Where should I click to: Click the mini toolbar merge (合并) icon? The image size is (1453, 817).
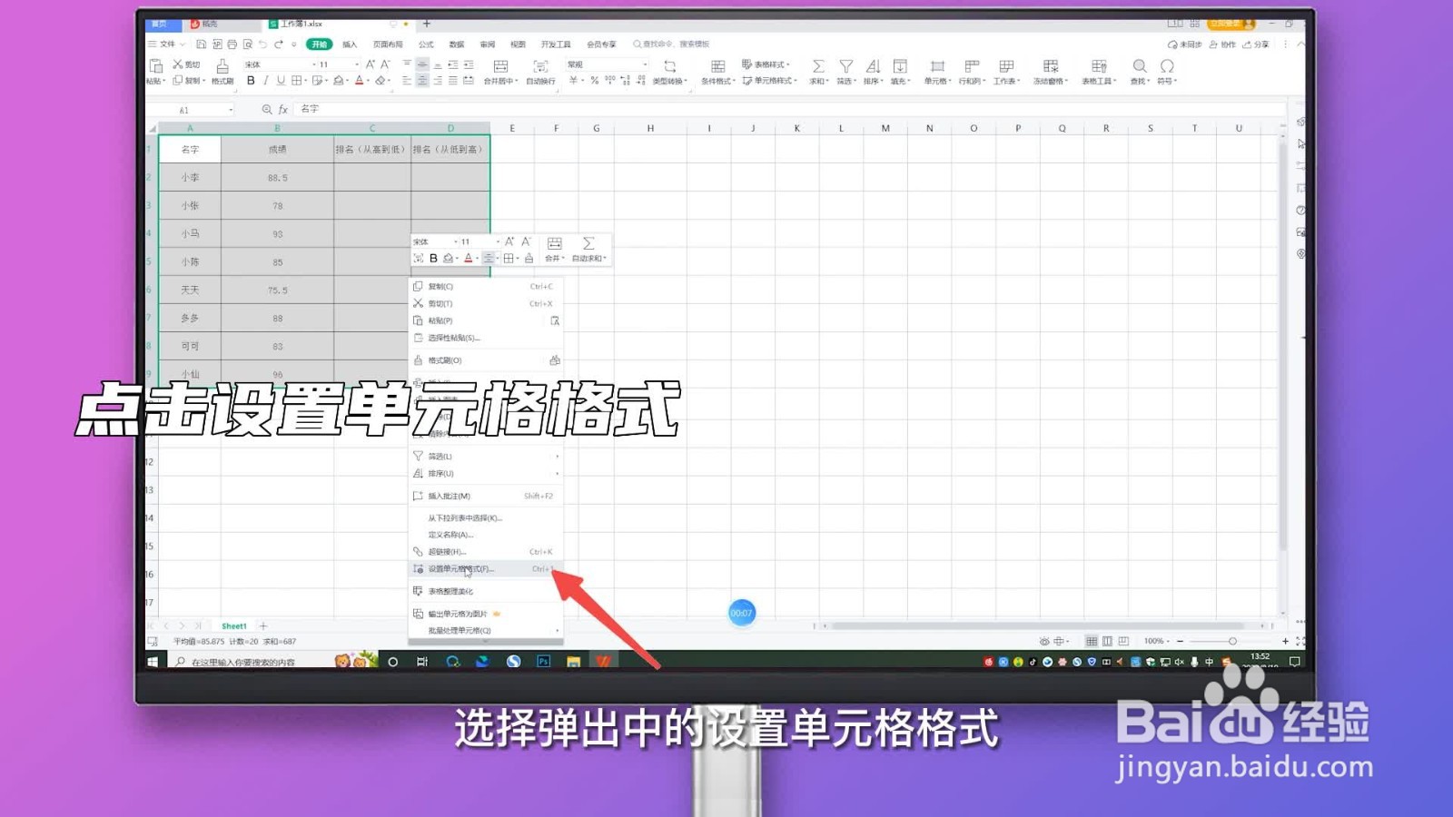click(x=555, y=243)
